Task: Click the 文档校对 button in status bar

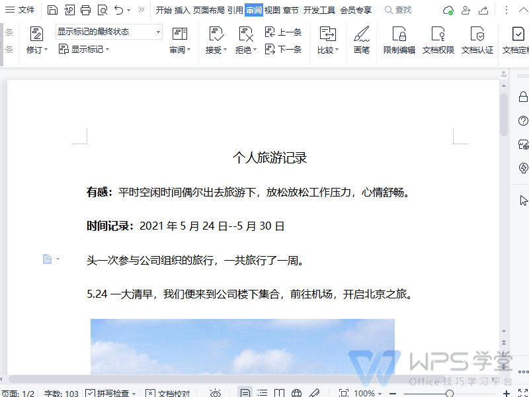Action: (168, 393)
